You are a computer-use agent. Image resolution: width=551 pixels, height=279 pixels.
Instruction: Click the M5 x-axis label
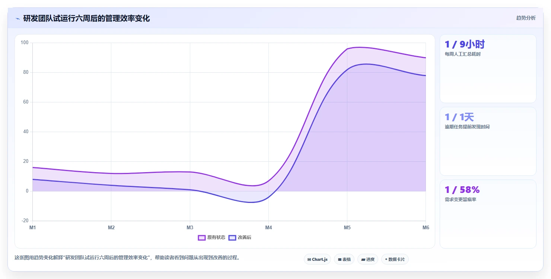(347, 227)
